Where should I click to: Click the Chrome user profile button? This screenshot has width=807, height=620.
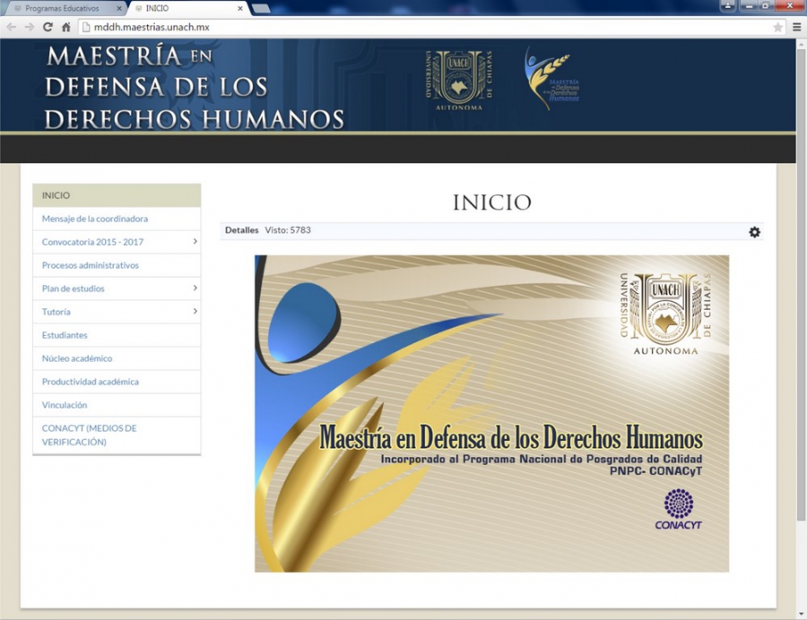point(728,5)
